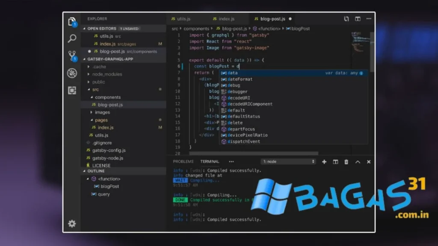Image resolution: width=438 pixels, height=246 pixels.
Task: Expand the node_modules folder
Action: point(107,74)
